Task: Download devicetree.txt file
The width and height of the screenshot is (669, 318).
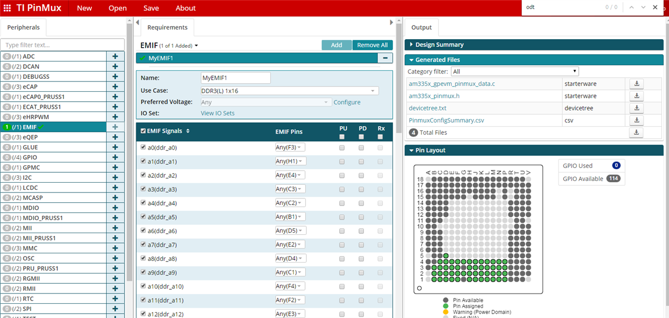Action: 636,108
